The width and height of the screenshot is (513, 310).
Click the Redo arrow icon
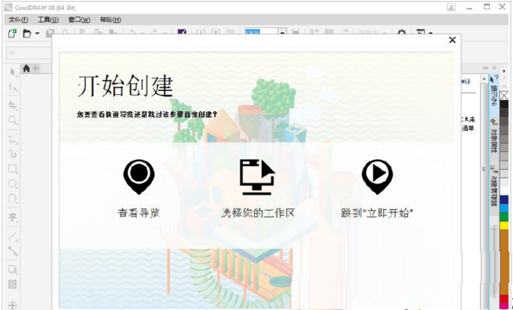(x=154, y=32)
